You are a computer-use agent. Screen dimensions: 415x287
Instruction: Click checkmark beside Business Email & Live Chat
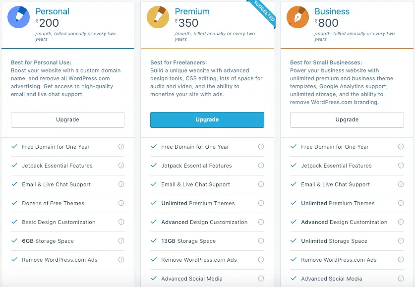pyautogui.click(x=293, y=184)
